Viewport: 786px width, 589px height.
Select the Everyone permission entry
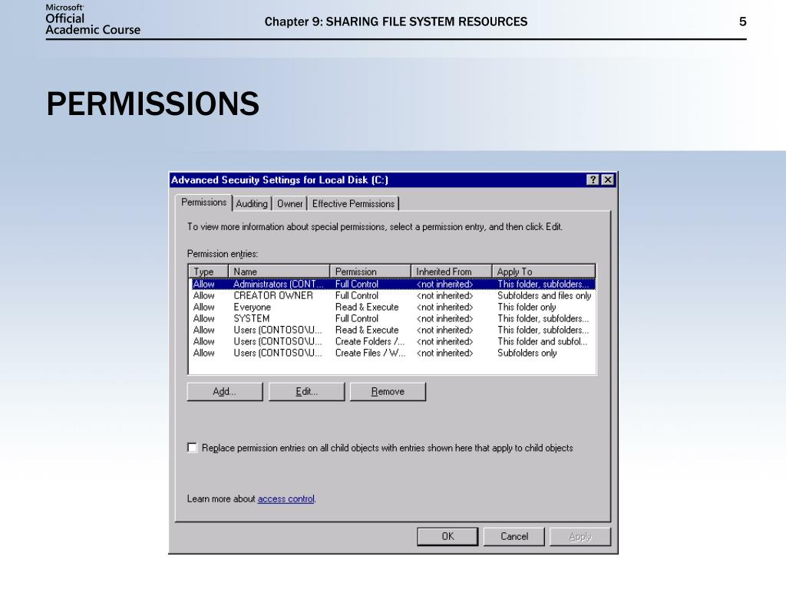click(x=393, y=307)
